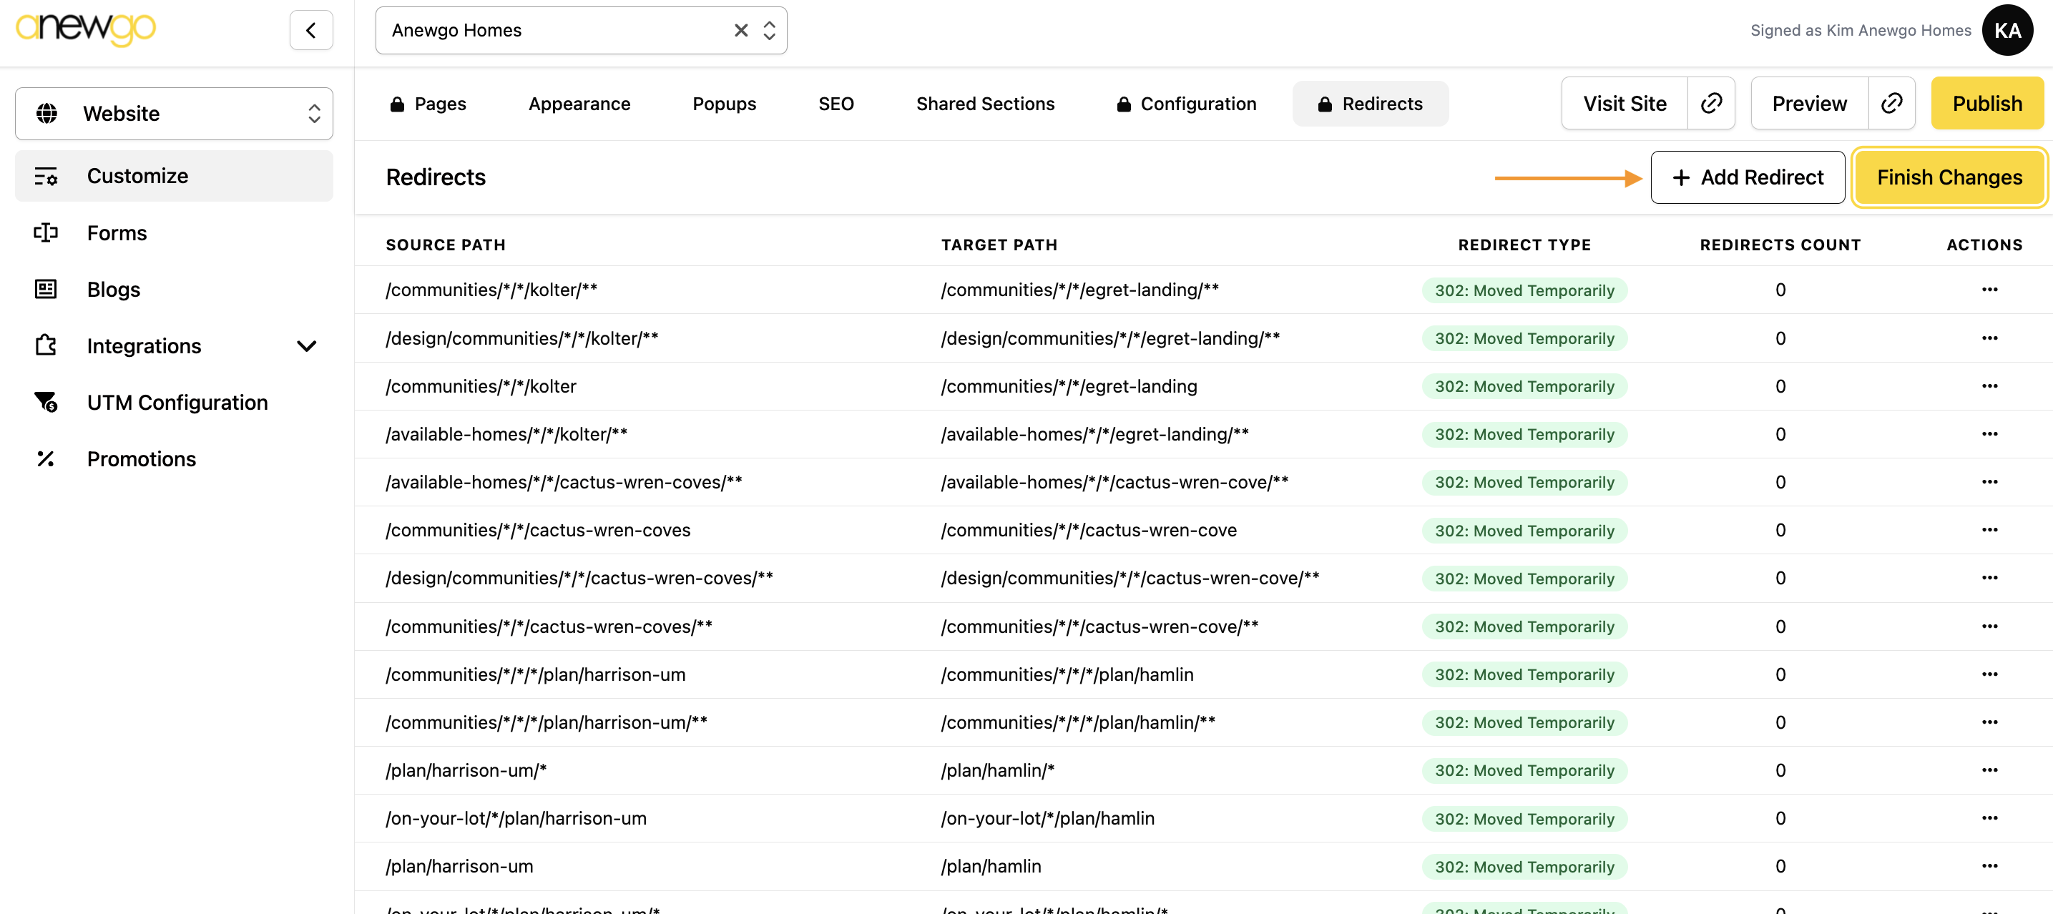This screenshot has height=914, width=2053.
Task: Click the Finish Changes button
Action: click(x=1949, y=177)
